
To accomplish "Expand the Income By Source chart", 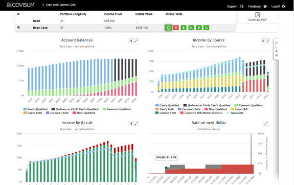I will (268, 41).
